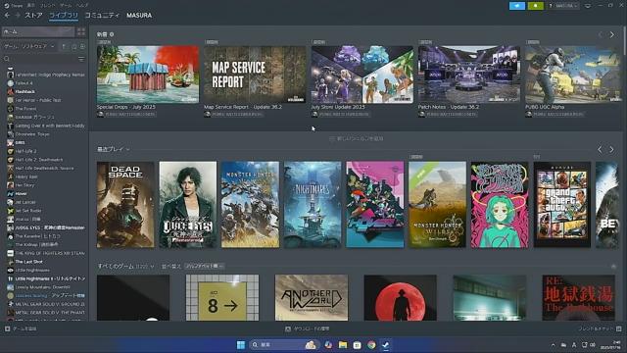Go forward with the right arrow
Image resolution: width=627 pixels, height=353 pixels.
click(x=18, y=16)
